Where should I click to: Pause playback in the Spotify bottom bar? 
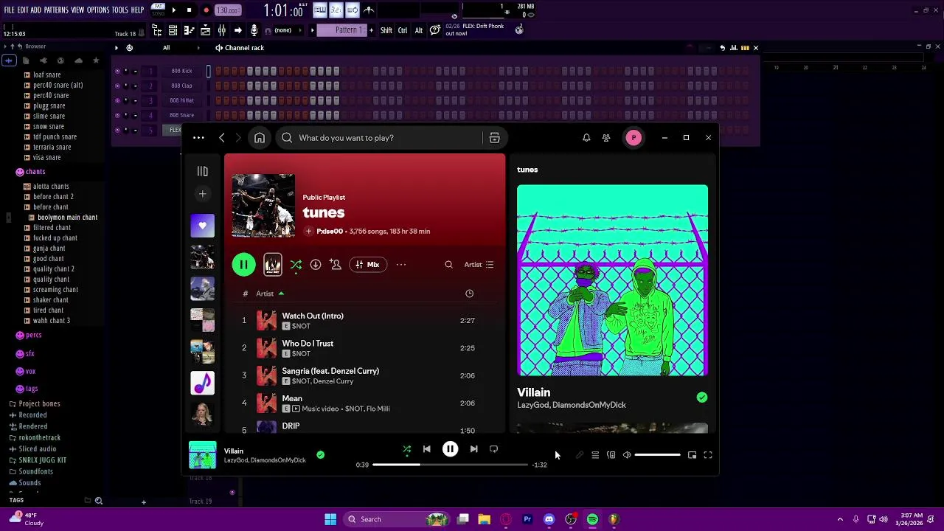pyautogui.click(x=450, y=448)
